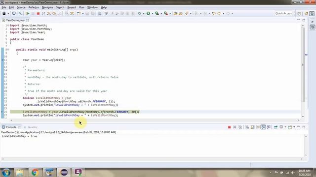
Task: Open the Run launch dropdown arrow
Action: pyautogui.click(x=153, y=13)
